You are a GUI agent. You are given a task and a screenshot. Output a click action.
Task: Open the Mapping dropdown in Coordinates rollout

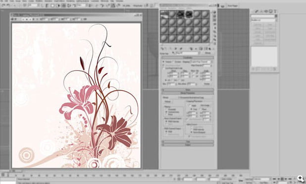(201, 62)
